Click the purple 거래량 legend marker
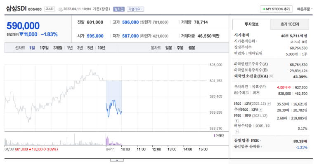 tap(214, 136)
